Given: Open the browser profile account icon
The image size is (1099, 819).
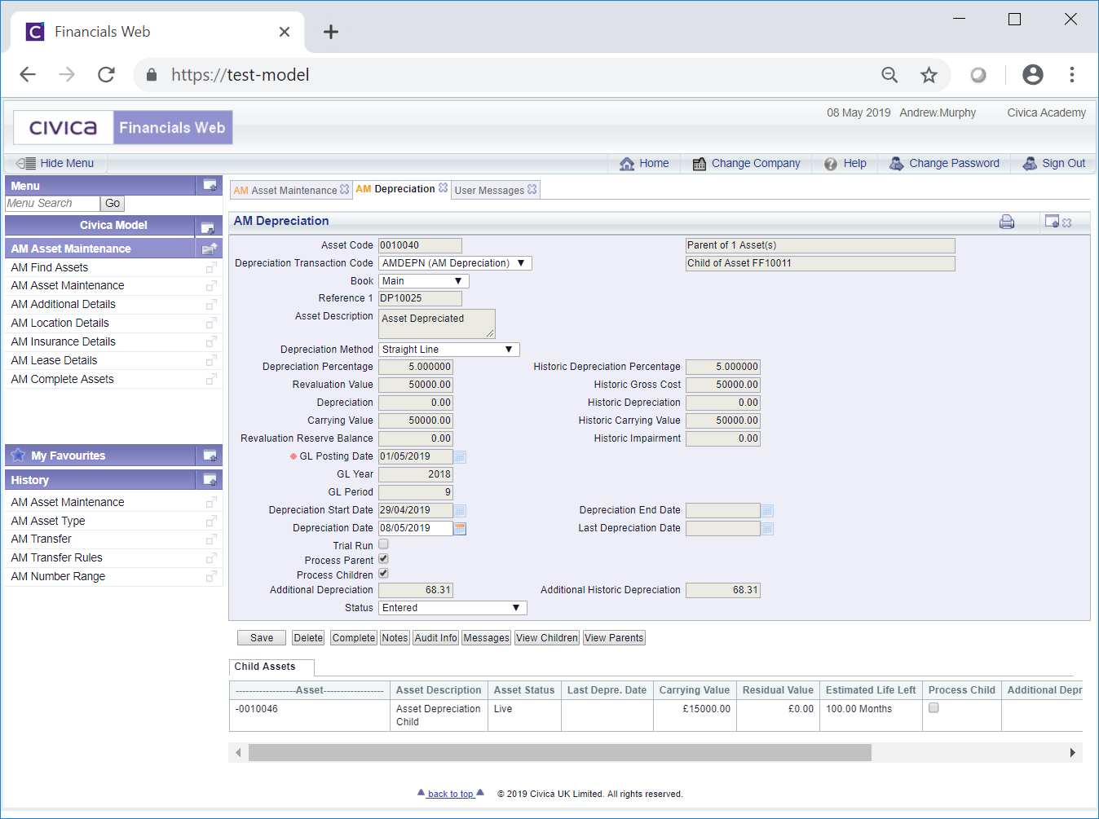Looking at the screenshot, I should pos(1033,75).
